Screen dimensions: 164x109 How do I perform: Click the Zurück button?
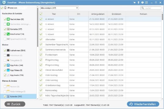15,104
